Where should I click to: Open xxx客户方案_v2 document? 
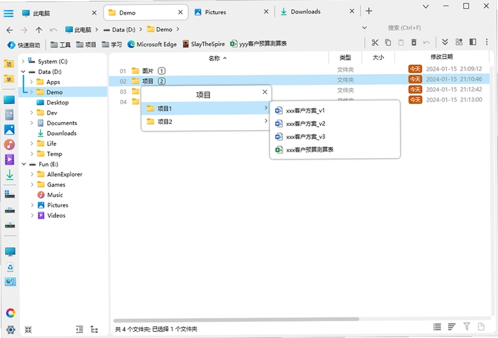click(x=335, y=124)
